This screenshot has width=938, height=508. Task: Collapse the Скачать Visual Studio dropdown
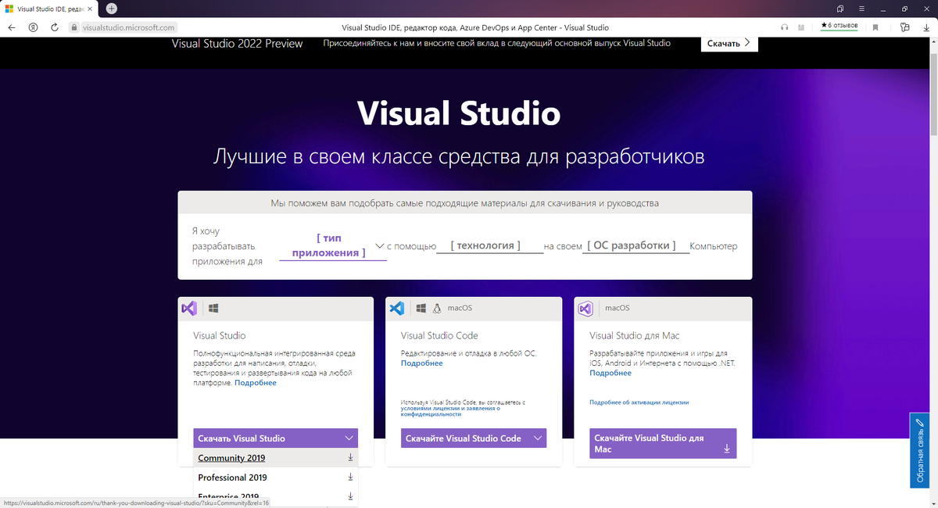tap(350, 438)
